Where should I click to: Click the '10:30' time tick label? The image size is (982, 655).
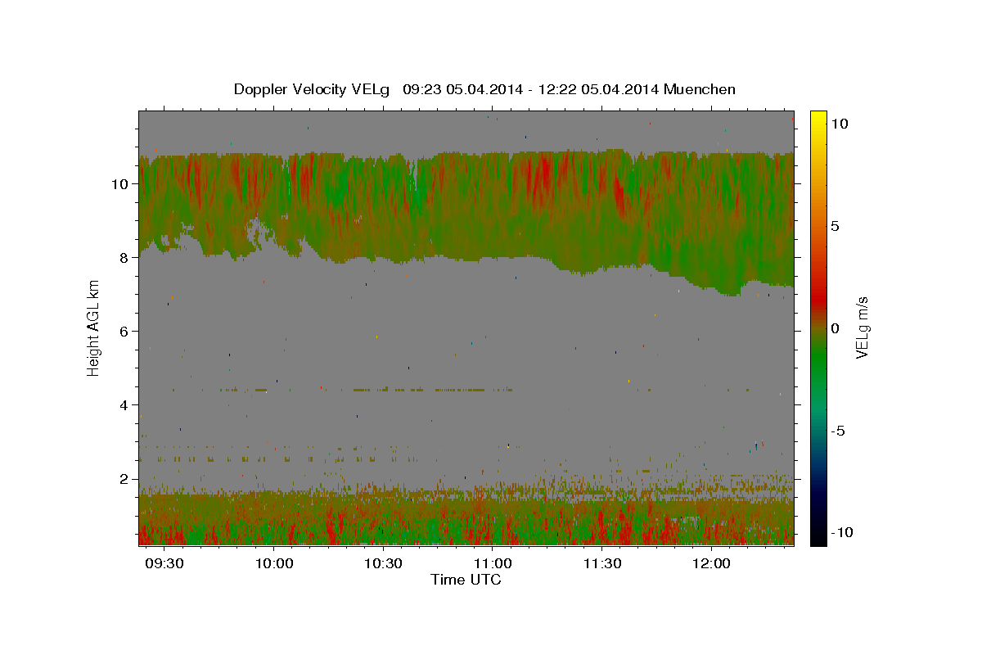click(x=384, y=564)
